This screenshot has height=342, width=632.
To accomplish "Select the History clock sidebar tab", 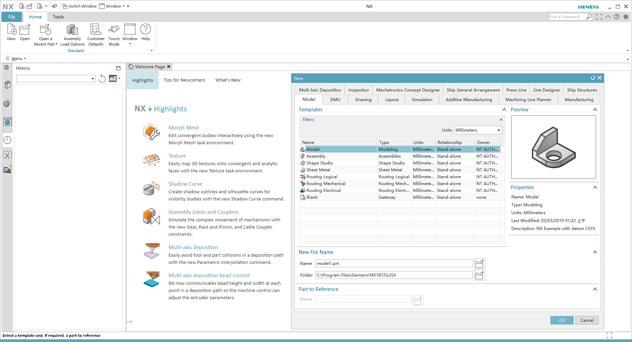I will click(7, 140).
